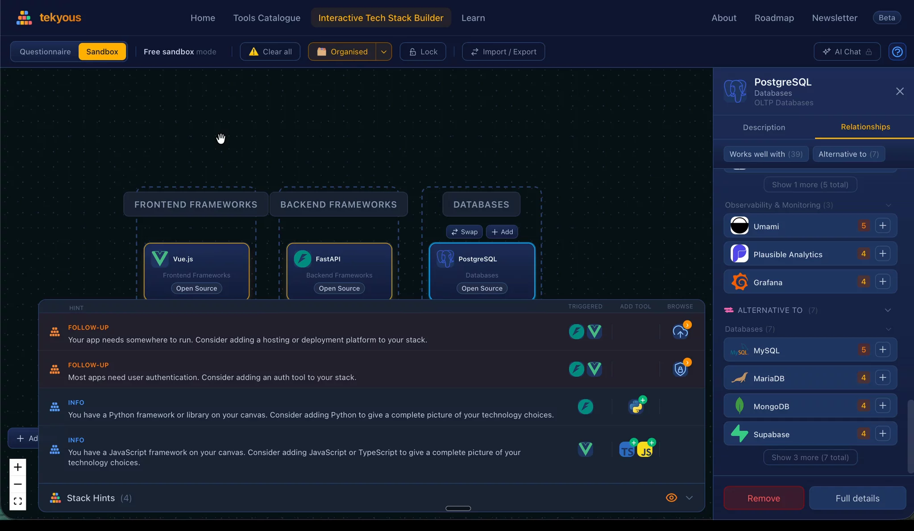Viewport: 914px width, 531px height.
Task: Click the Supabase bolt logo
Action: click(740, 434)
